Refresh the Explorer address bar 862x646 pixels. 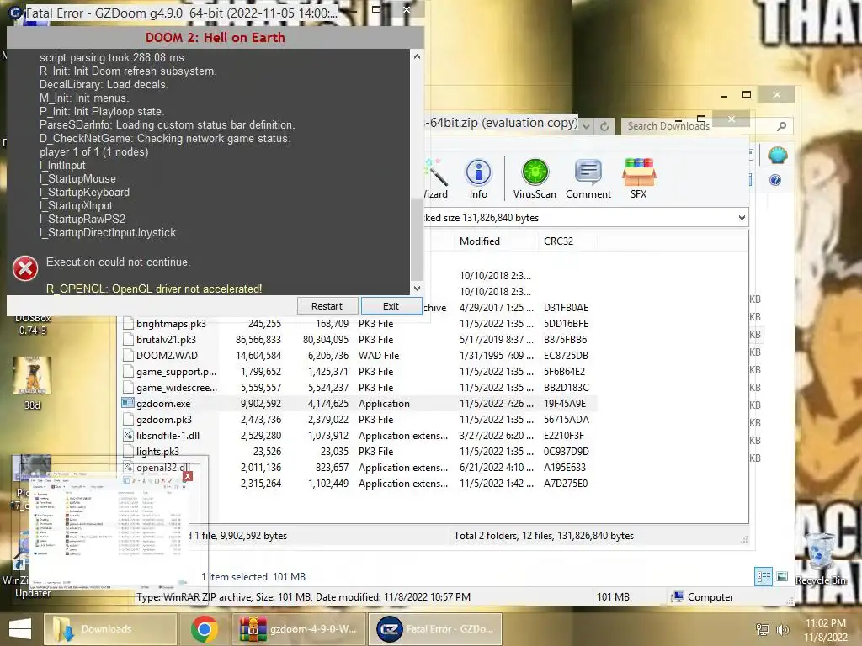coord(604,126)
